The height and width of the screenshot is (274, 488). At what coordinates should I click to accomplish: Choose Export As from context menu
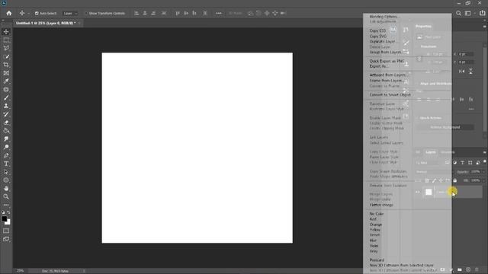[x=378, y=66]
